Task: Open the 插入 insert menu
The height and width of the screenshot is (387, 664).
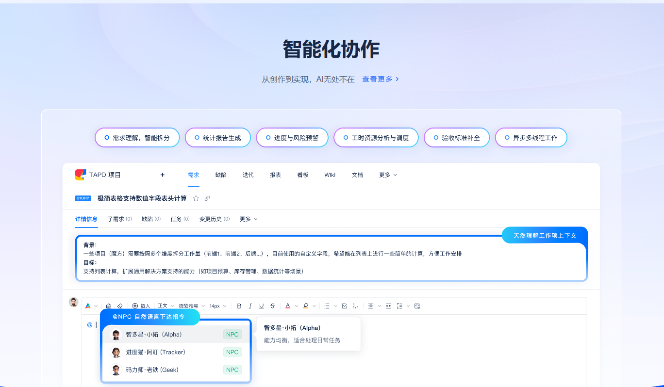Action: click(141, 306)
